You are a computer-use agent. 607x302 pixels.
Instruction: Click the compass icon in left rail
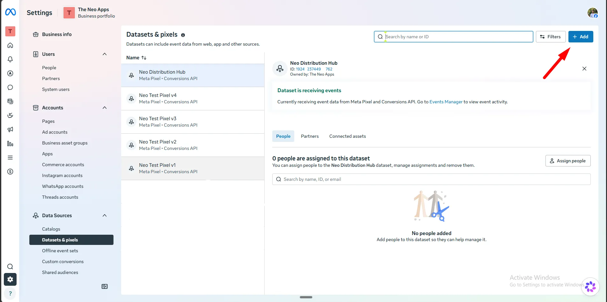point(10,73)
